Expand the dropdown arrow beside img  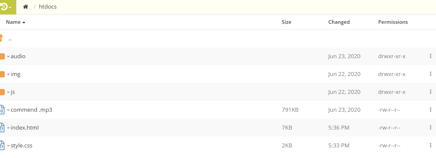[8, 75]
